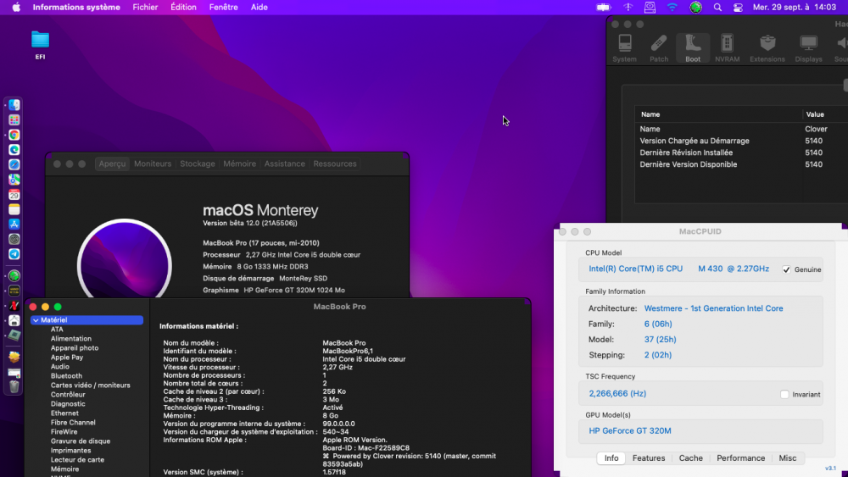Open the Aide menu
848x477 pixels.
click(259, 8)
